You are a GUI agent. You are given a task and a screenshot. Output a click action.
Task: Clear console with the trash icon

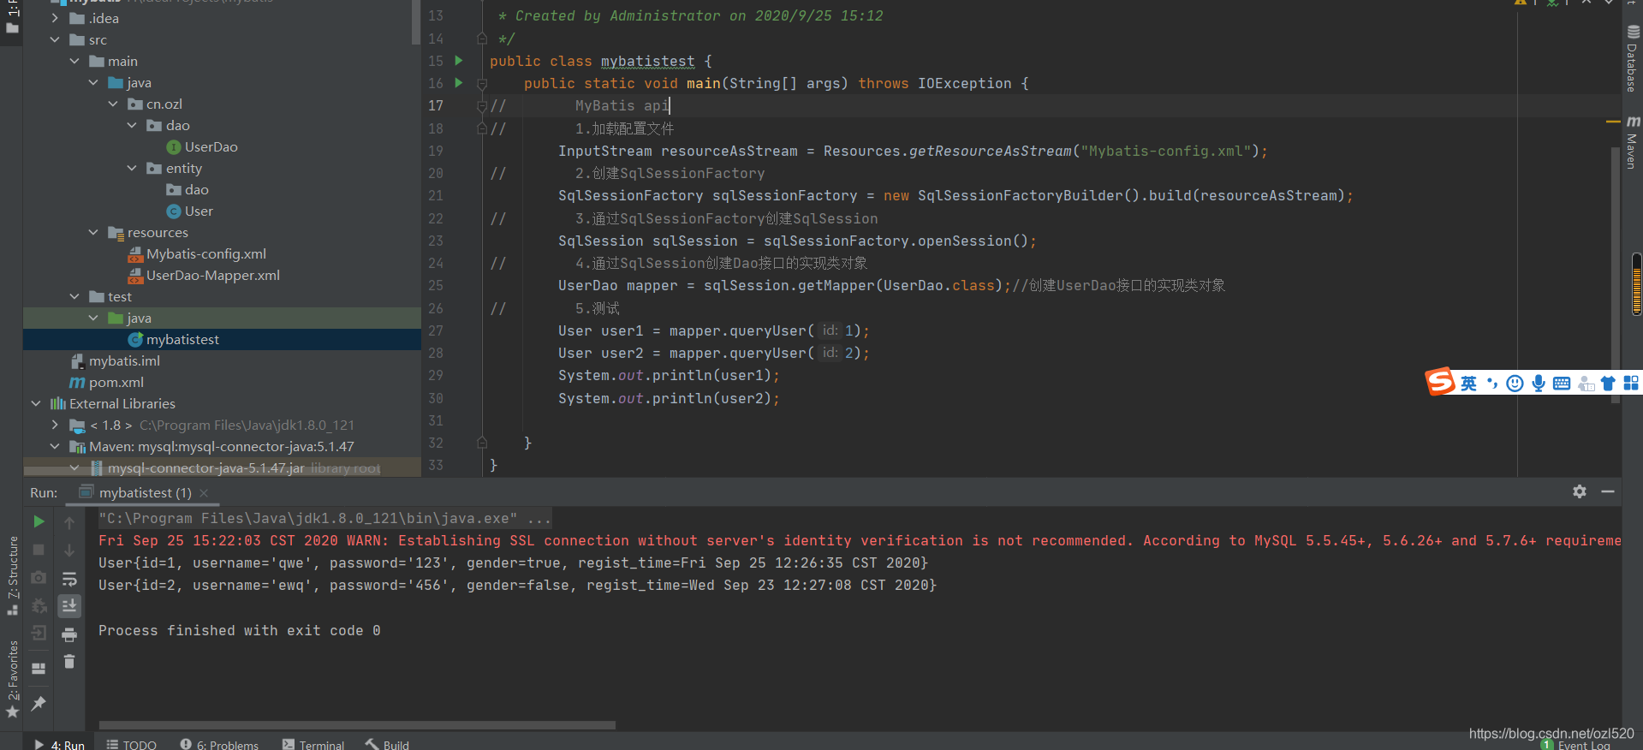point(69,661)
